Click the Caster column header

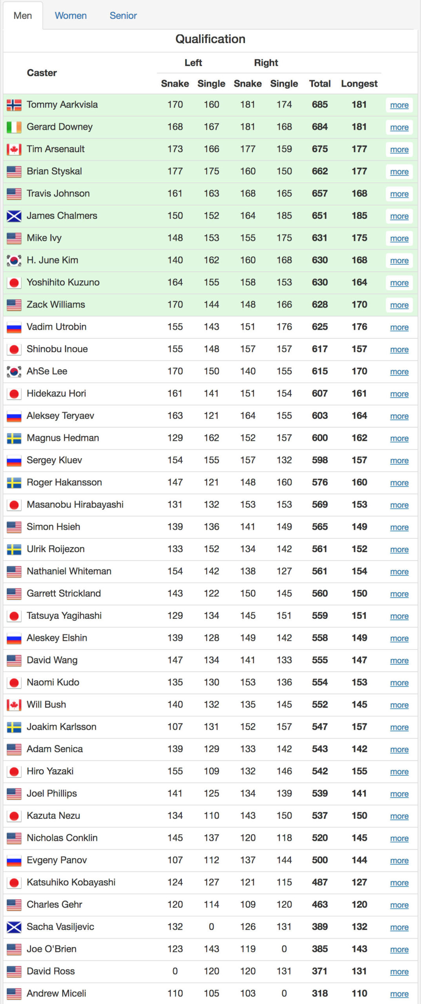[x=42, y=73]
